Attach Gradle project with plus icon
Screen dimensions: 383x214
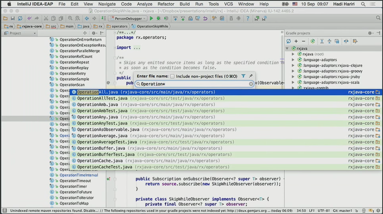tap(296, 41)
